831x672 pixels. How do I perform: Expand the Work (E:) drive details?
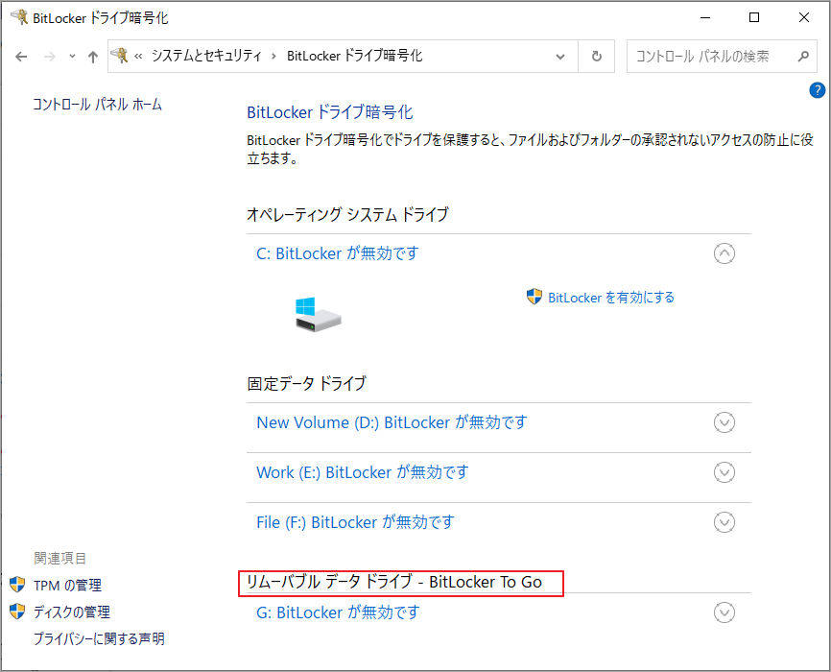pyautogui.click(x=724, y=472)
